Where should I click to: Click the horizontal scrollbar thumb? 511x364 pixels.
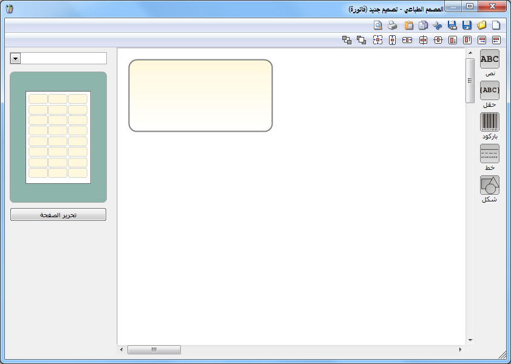154,349
